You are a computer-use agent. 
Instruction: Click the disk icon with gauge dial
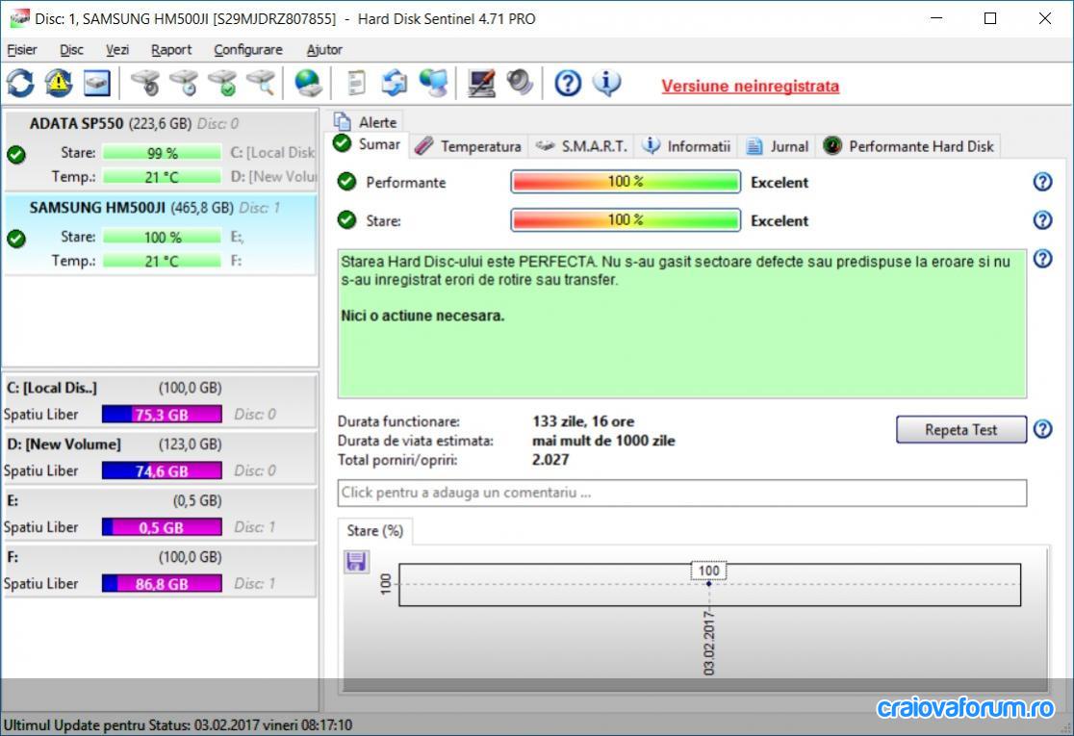pyautogui.click(x=146, y=84)
